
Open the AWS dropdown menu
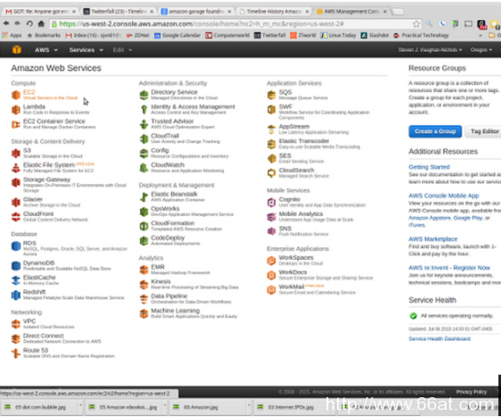[x=47, y=50]
